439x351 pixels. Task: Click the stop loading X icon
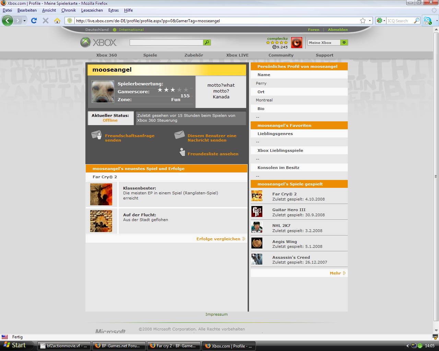(45, 21)
